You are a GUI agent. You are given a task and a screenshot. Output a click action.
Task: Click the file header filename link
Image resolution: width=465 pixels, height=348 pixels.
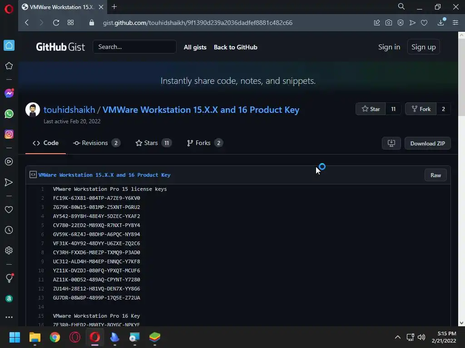pyautogui.click(x=104, y=175)
